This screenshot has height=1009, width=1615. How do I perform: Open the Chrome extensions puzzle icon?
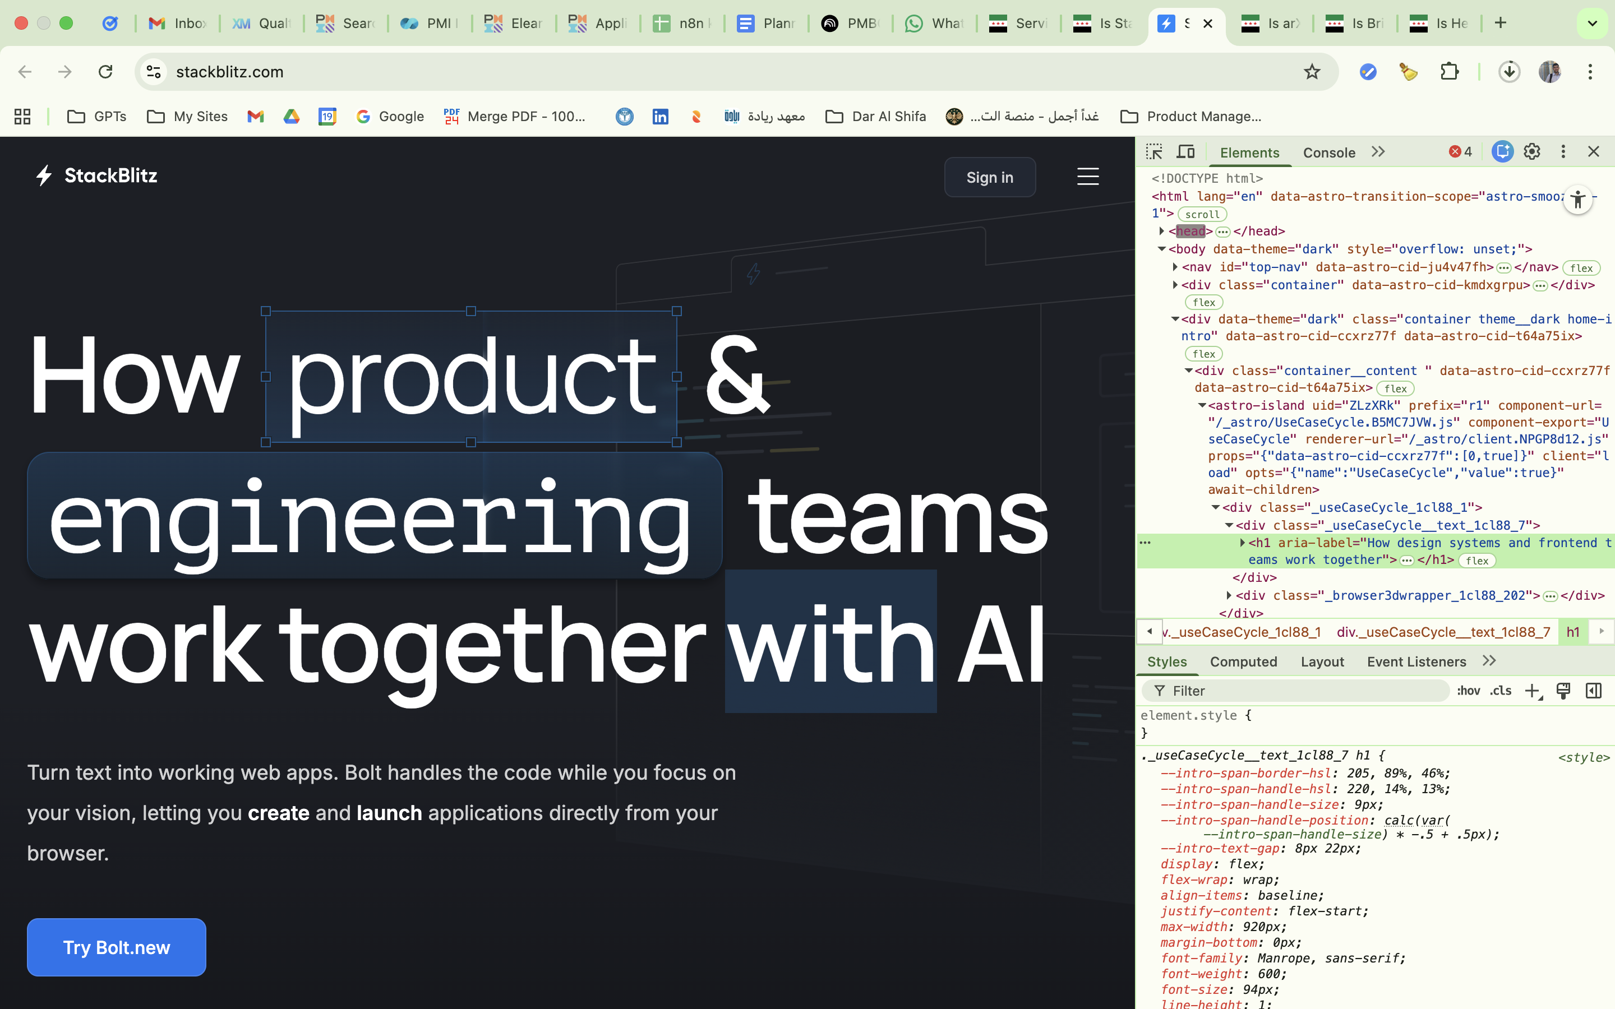(x=1449, y=71)
